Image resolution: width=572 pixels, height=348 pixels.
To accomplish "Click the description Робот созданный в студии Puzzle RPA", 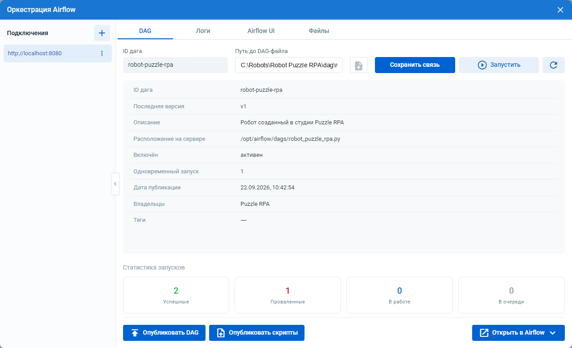I will click(x=292, y=123).
